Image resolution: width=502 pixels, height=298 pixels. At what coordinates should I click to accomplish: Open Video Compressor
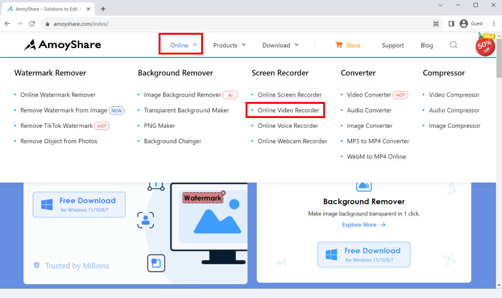pyautogui.click(x=454, y=95)
